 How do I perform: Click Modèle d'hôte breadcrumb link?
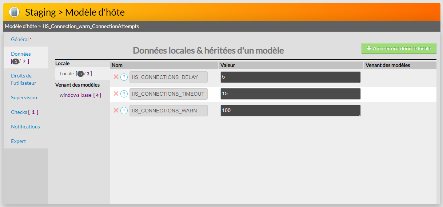tap(21, 26)
